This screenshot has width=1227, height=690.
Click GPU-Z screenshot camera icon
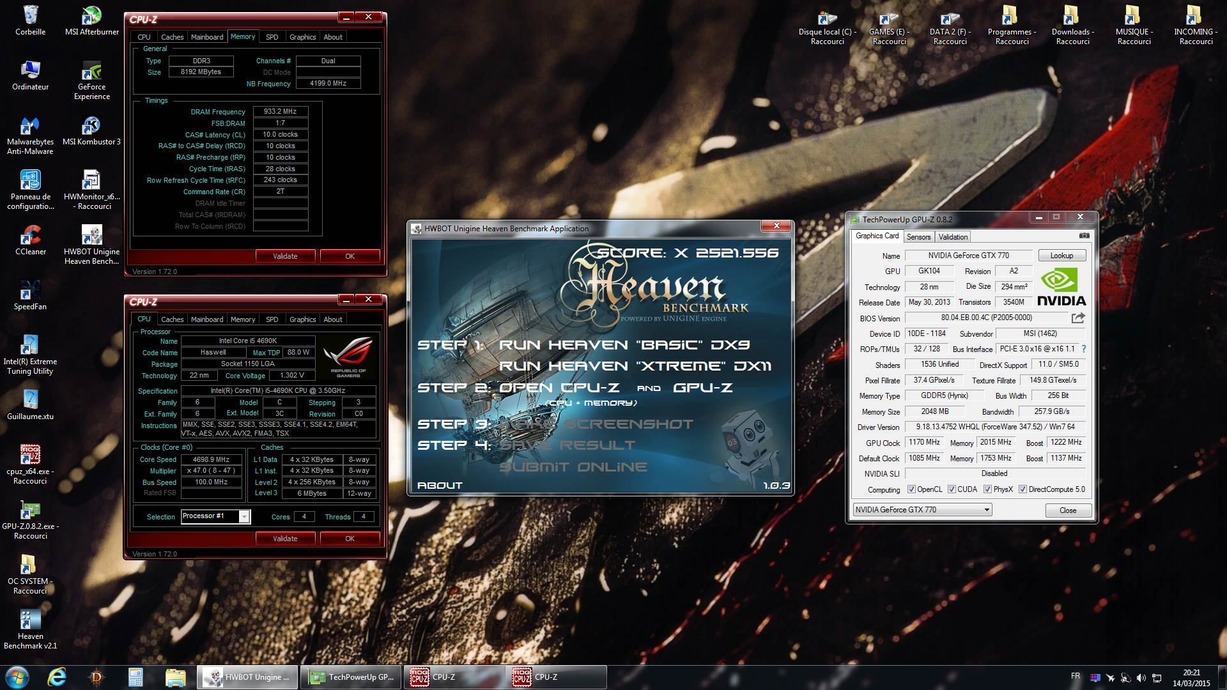tap(1084, 236)
